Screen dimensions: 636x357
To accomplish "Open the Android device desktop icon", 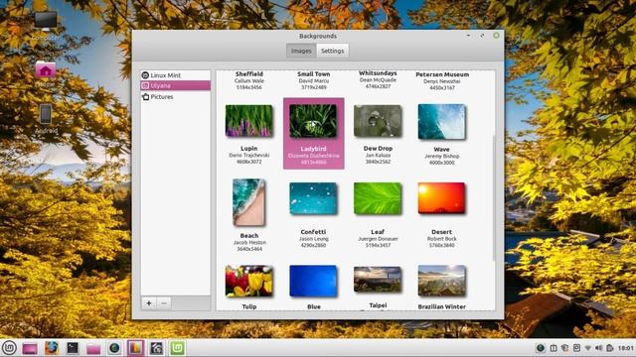I will tap(46, 114).
